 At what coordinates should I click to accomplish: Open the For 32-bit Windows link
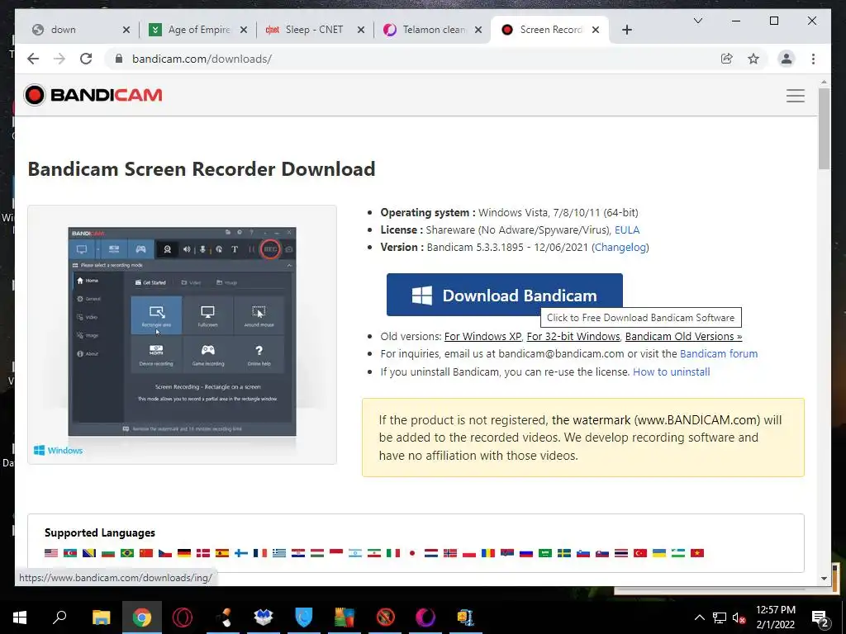point(573,337)
